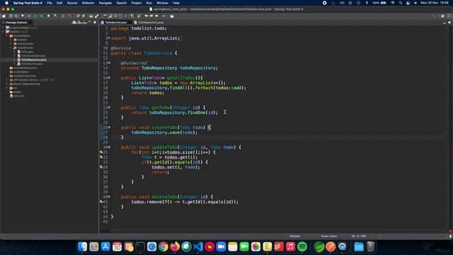
Task: Collapse the deleteToDo method at line 40
Action: click(x=109, y=197)
